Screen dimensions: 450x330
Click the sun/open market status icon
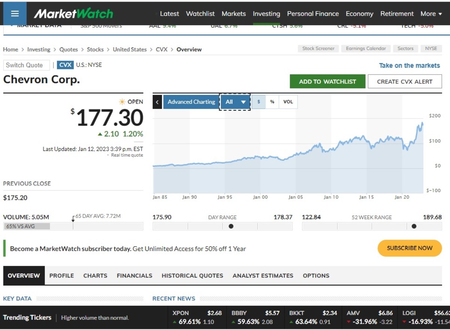tap(122, 101)
